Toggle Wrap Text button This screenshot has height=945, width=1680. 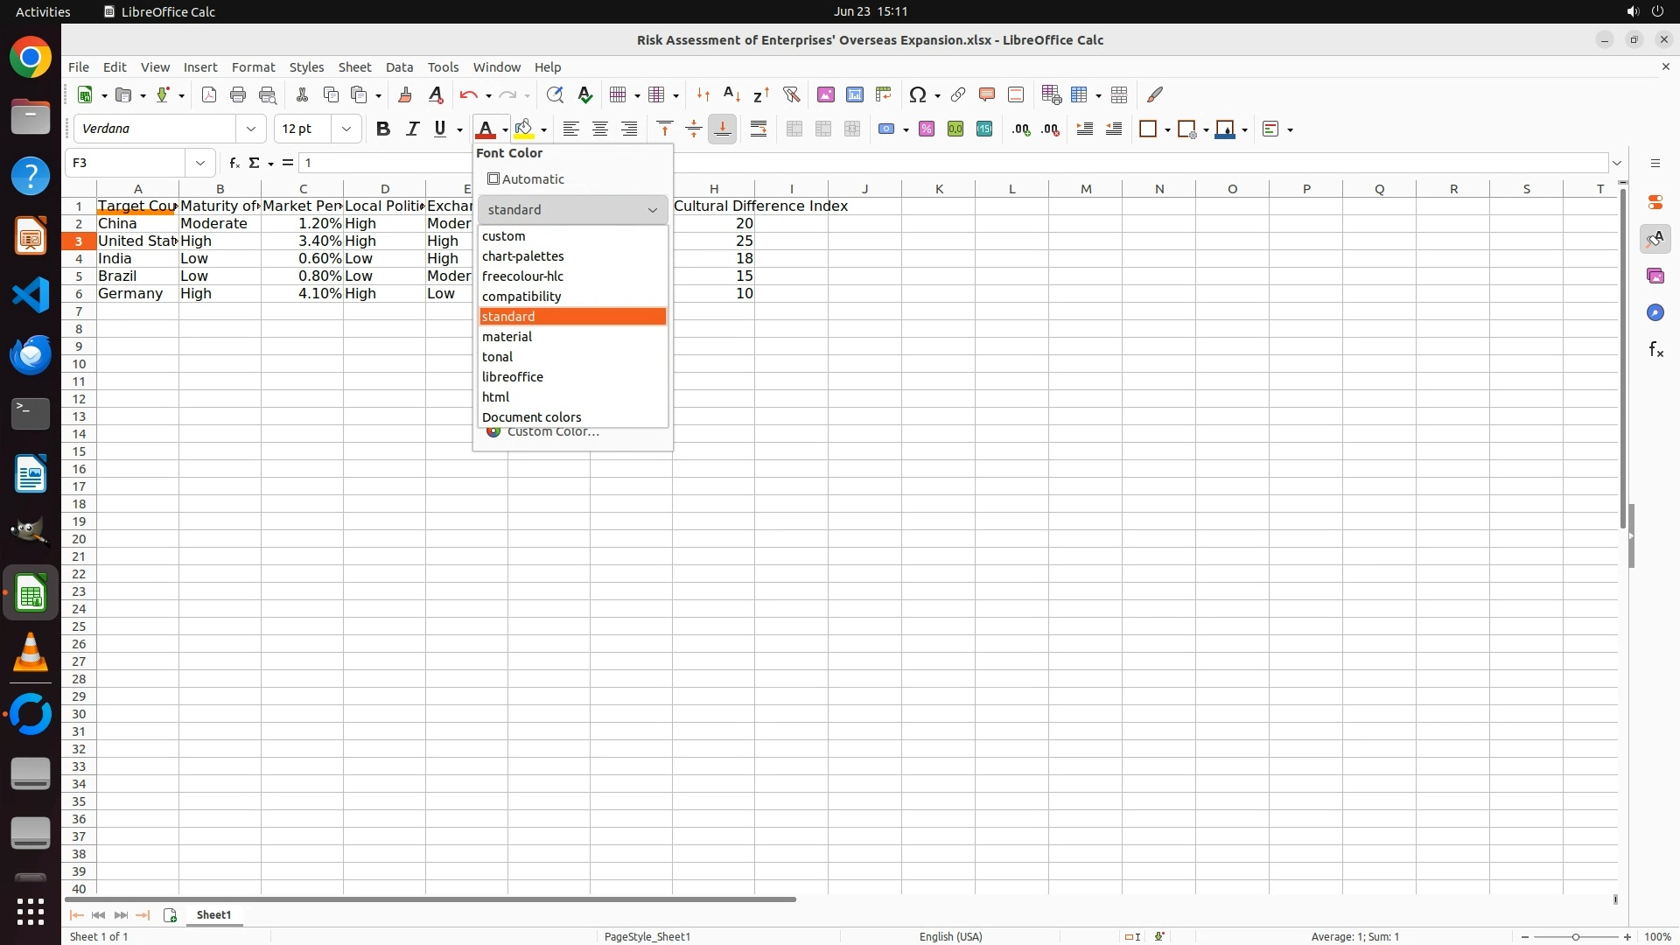click(x=759, y=129)
